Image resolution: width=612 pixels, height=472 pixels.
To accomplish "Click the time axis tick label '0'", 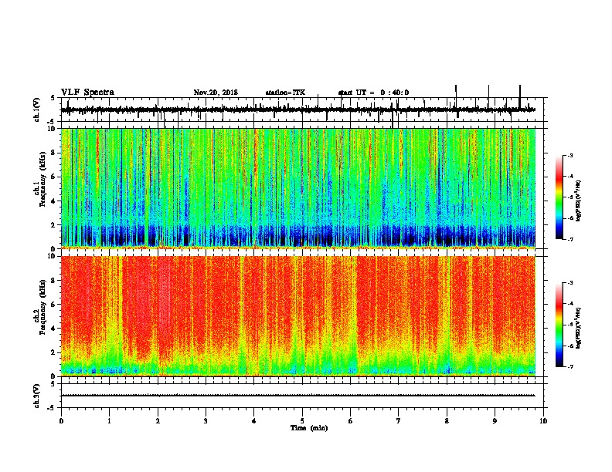I will 61,421.
